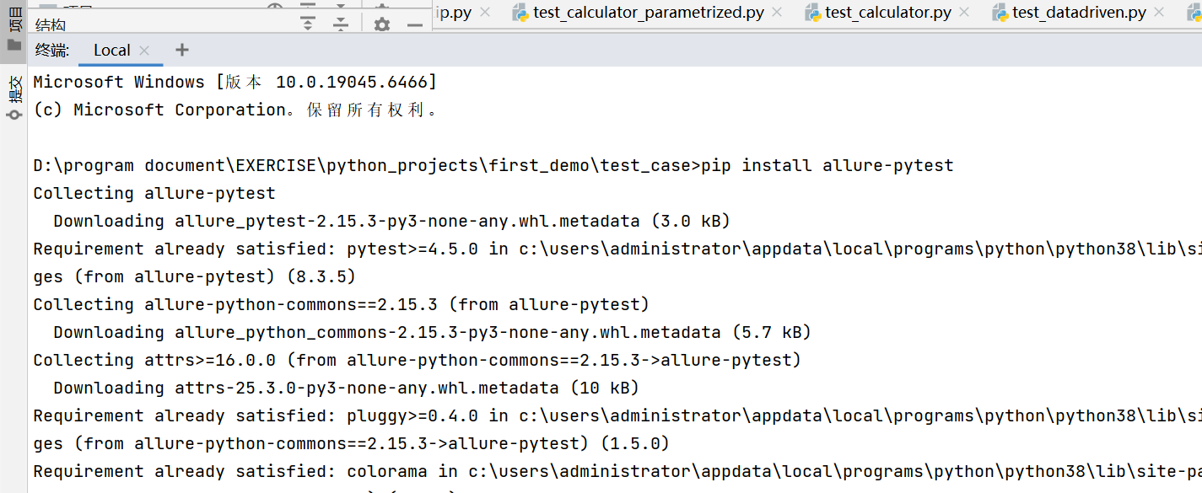The width and height of the screenshot is (1202, 493).
Task: Add a new terminal session
Action: [181, 50]
